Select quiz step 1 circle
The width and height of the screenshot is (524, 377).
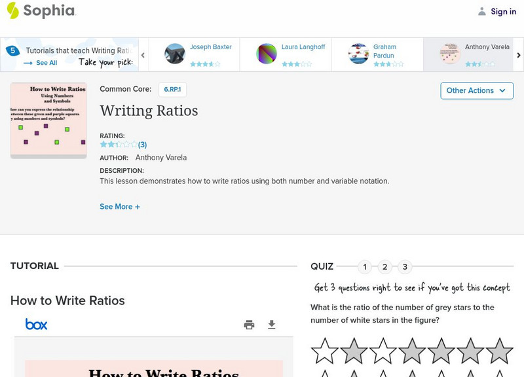[365, 266]
